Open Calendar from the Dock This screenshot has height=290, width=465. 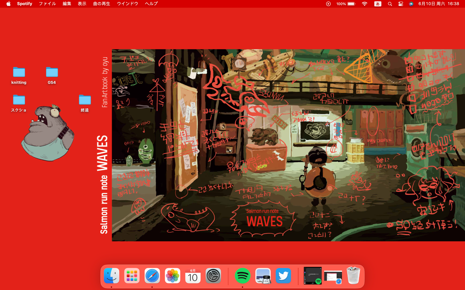click(193, 276)
